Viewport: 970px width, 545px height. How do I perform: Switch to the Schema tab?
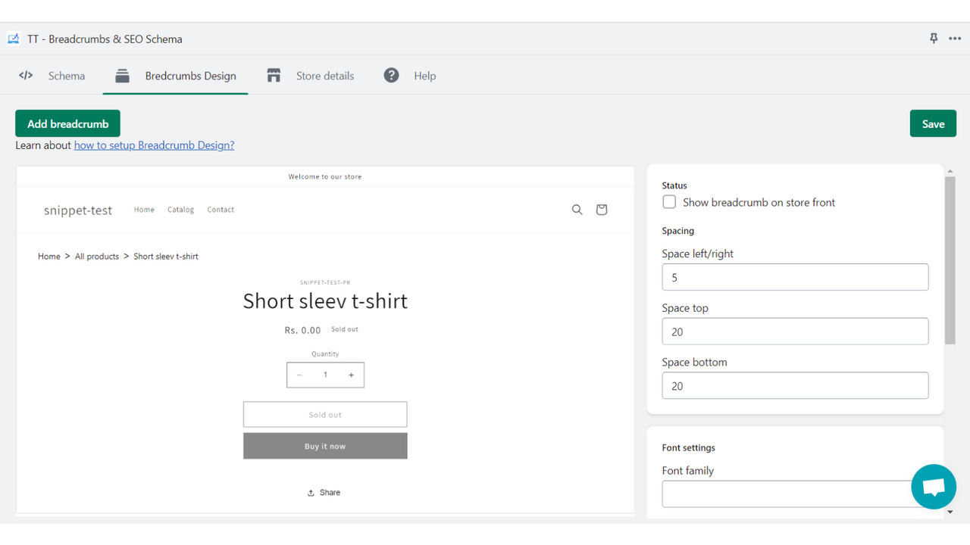(67, 75)
